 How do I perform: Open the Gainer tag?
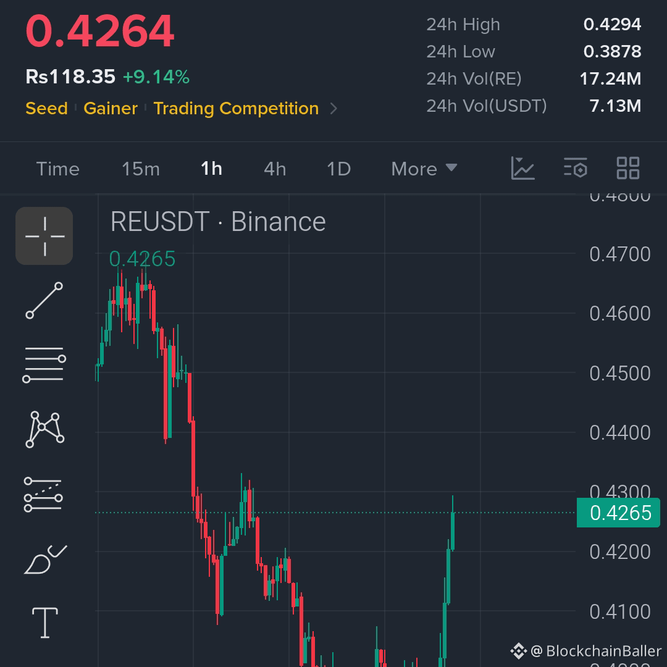pos(111,109)
